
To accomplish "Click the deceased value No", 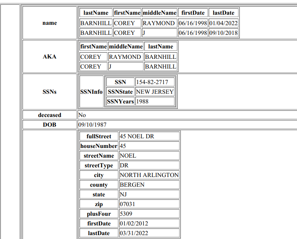I will pyautogui.click(x=82, y=115).
